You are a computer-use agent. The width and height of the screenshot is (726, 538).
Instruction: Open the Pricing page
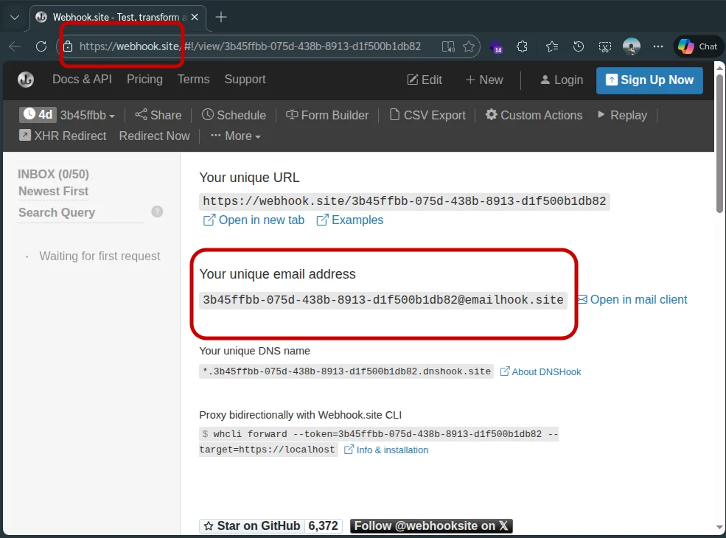click(x=144, y=80)
